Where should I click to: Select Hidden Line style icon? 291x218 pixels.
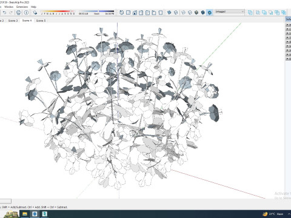click(190, 13)
